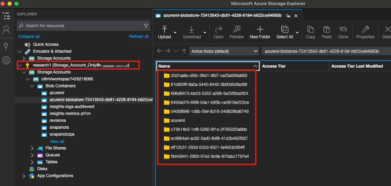
Task: Close the azureml-blobstore tab
Action: point(296,16)
